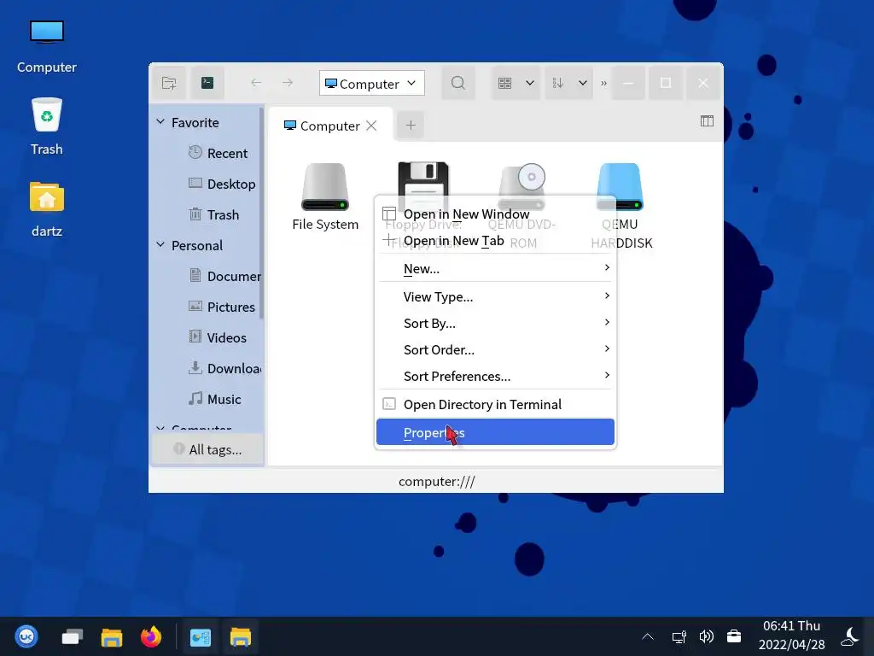Open the network tray icon

click(679, 636)
